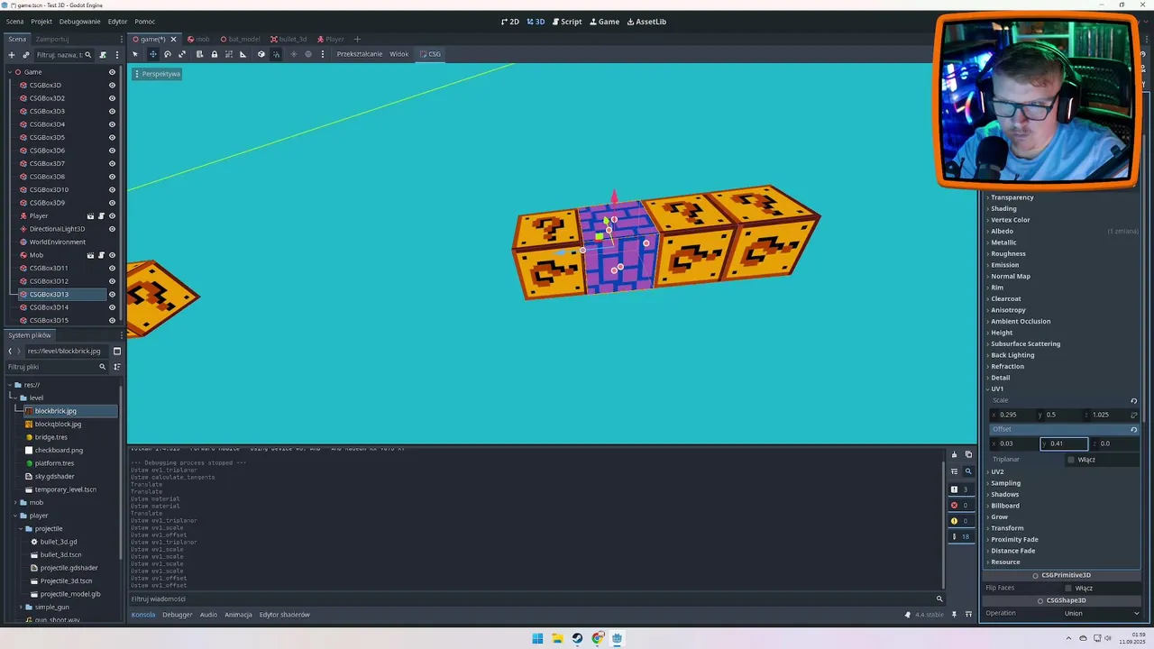The width and height of the screenshot is (1154, 649).
Task: Add a new node with plus icon
Action: 11,55
